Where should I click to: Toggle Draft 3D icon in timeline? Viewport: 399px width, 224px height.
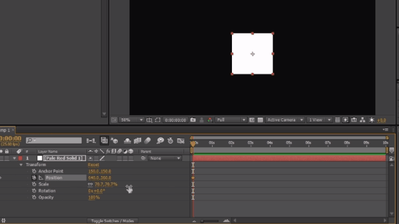(114, 141)
